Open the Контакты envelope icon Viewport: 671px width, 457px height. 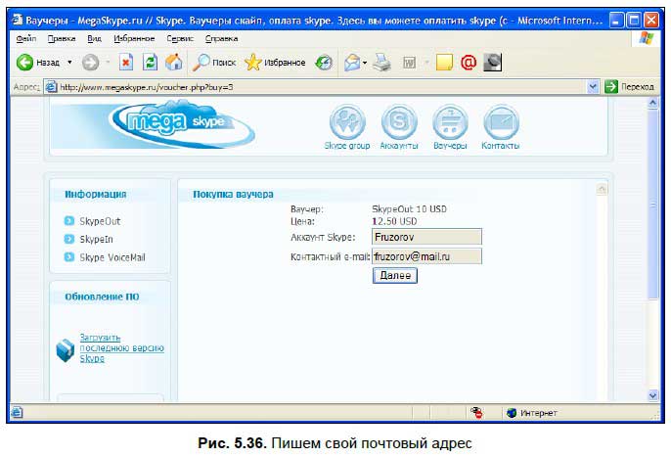(500, 123)
